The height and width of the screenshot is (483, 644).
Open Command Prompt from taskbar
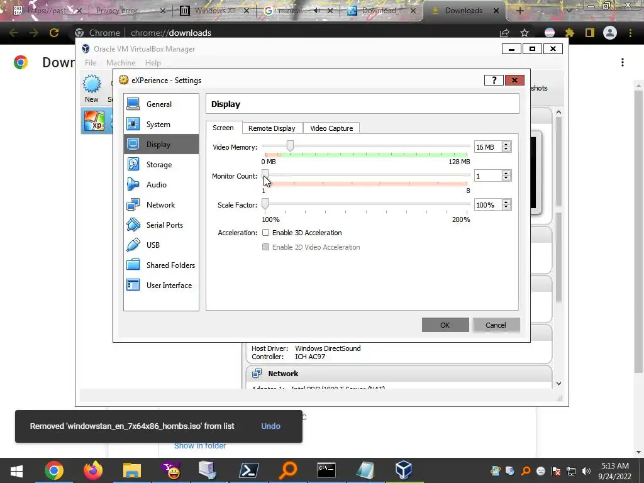point(326,470)
